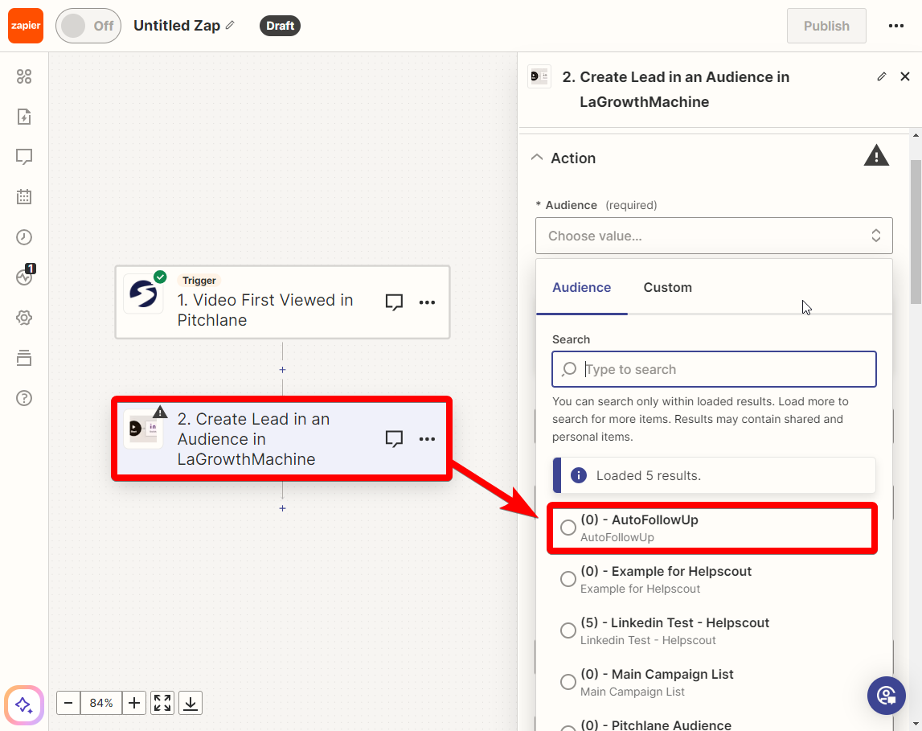Viewport: 922px width, 731px height.
Task: Open the sidebar comments icon
Action: coord(24,157)
